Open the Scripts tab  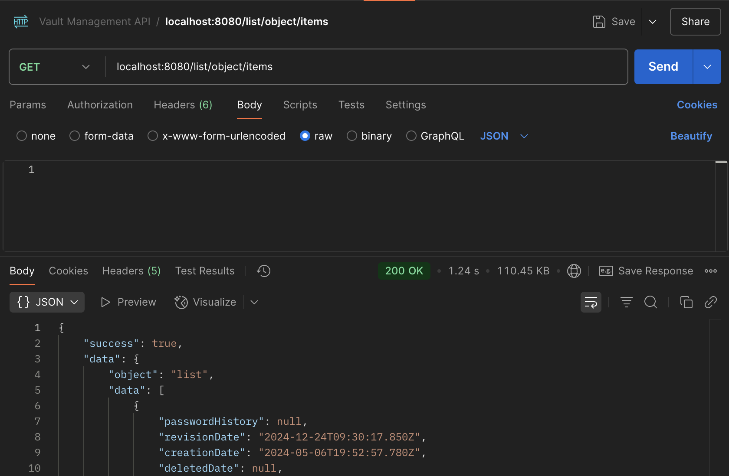point(300,105)
